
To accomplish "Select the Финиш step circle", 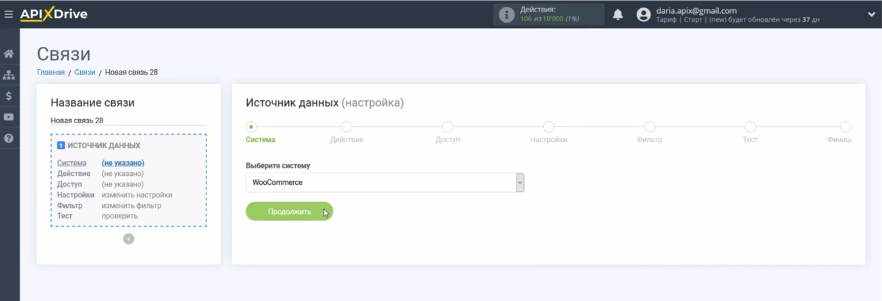I will [846, 127].
